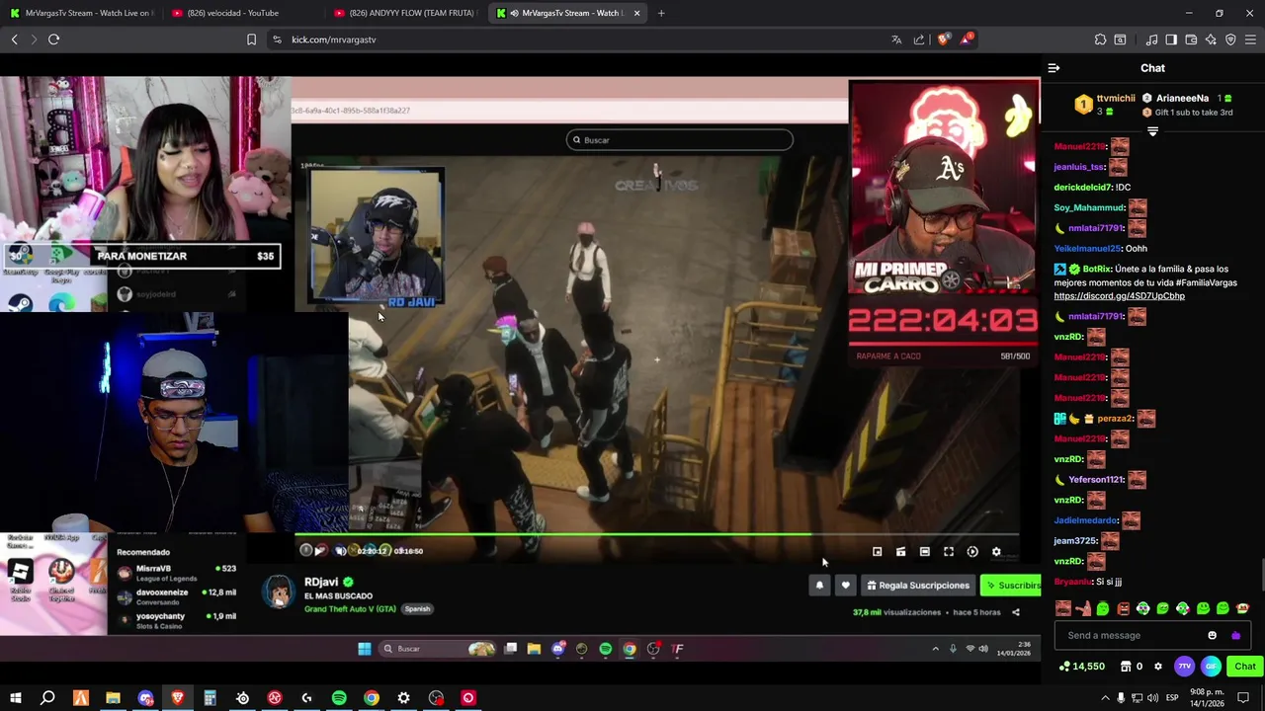Screen dimensions: 1265x711
Task: Open ESP language input selector
Action: click(x=1172, y=698)
